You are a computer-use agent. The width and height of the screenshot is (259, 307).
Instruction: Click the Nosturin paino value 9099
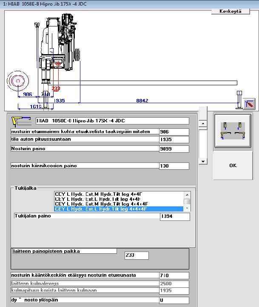tap(174, 149)
